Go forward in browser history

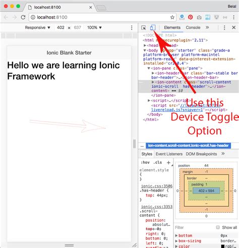15,17
